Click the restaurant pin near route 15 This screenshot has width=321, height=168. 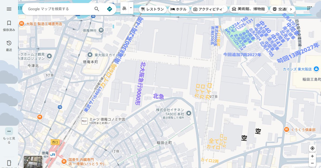pyautogui.click(x=40, y=117)
